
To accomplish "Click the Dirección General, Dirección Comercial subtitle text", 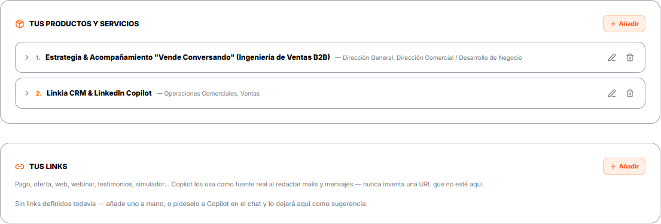I will click(x=428, y=58).
